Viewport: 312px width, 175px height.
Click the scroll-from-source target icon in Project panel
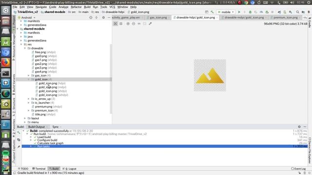[91, 17]
